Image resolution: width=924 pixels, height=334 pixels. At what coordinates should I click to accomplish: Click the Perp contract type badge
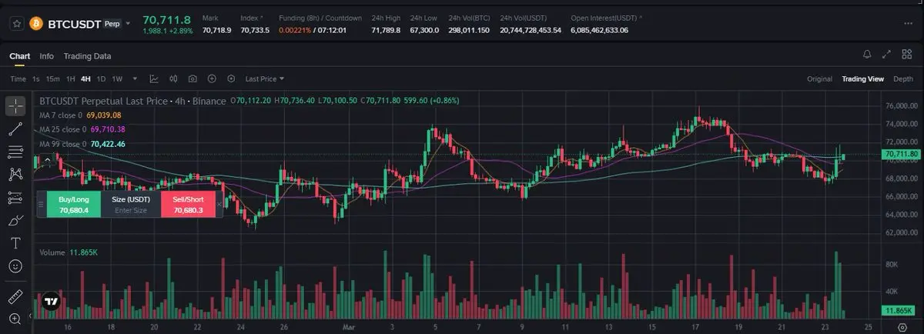pos(112,24)
